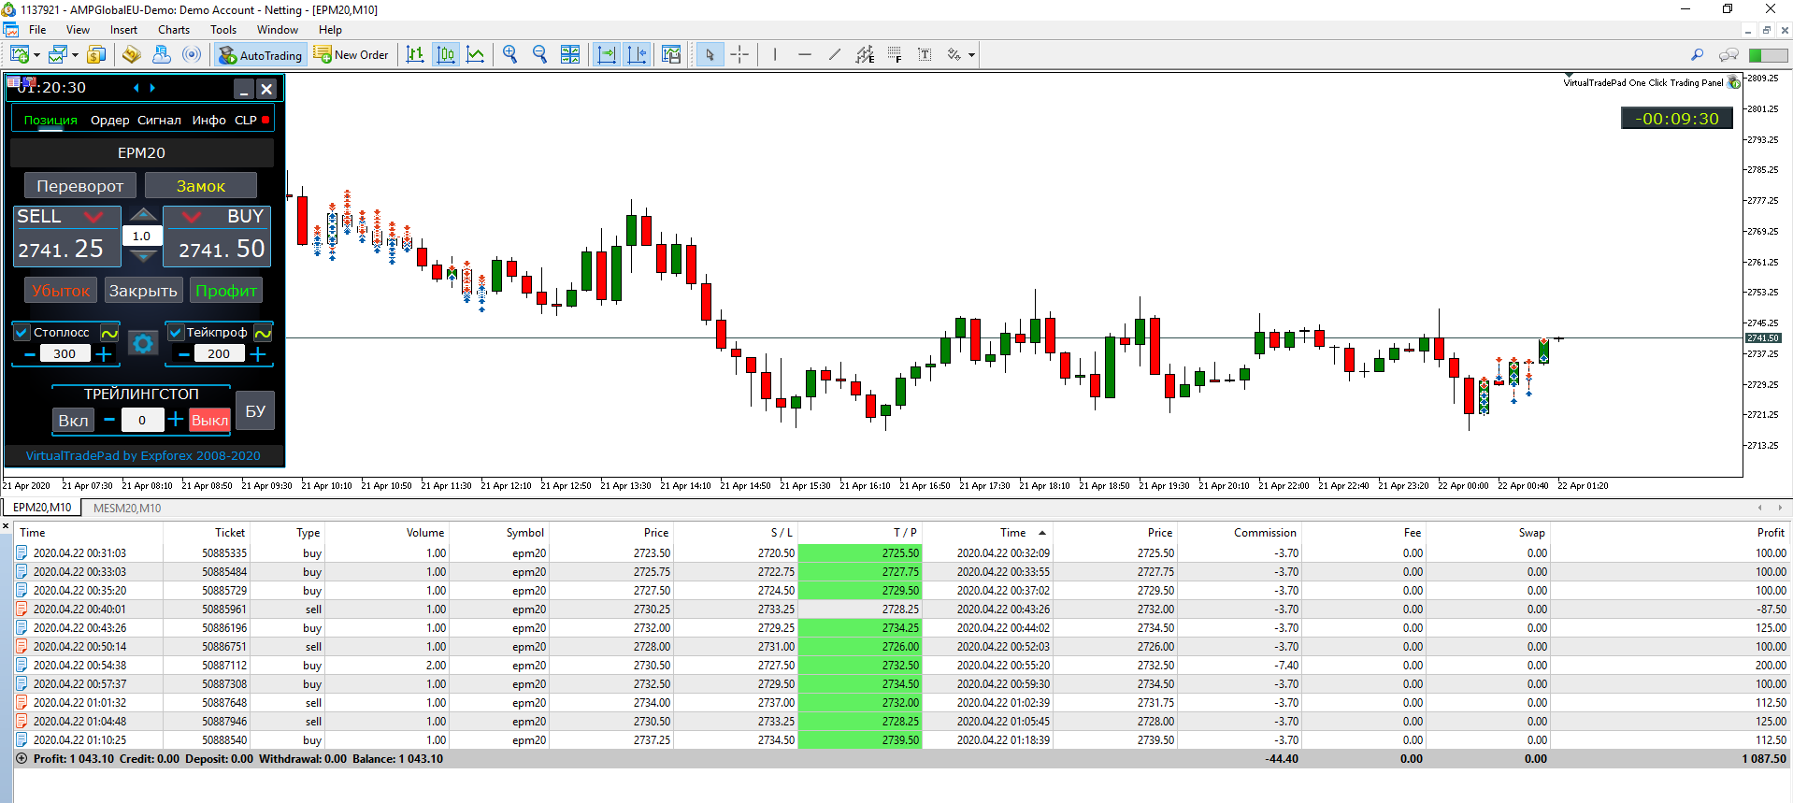This screenshot has height=803, width=1793.
Task: Toggle the CLP red indicator
Action: [265, 120]
